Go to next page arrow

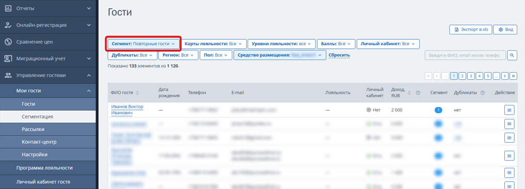click(x=505, y=76)
